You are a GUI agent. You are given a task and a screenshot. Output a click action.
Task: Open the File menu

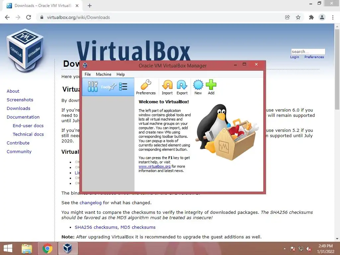[88, 74]
